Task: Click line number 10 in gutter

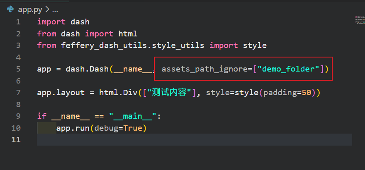Action: tap(16, 128)
